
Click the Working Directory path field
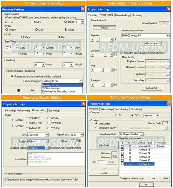43,180
